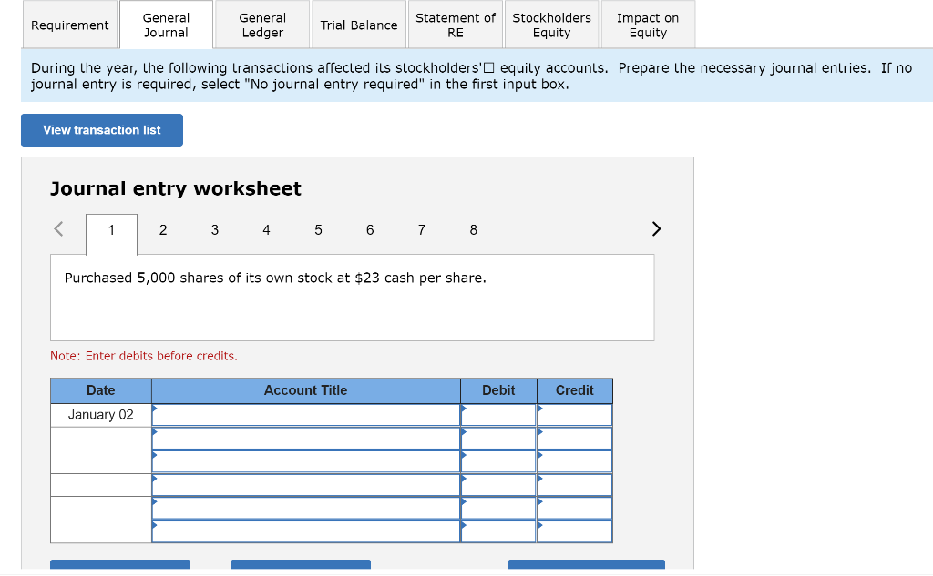Click the January 02 date cell
The height and width of the screenshot is (576, 933).
[x=100, y=415]
